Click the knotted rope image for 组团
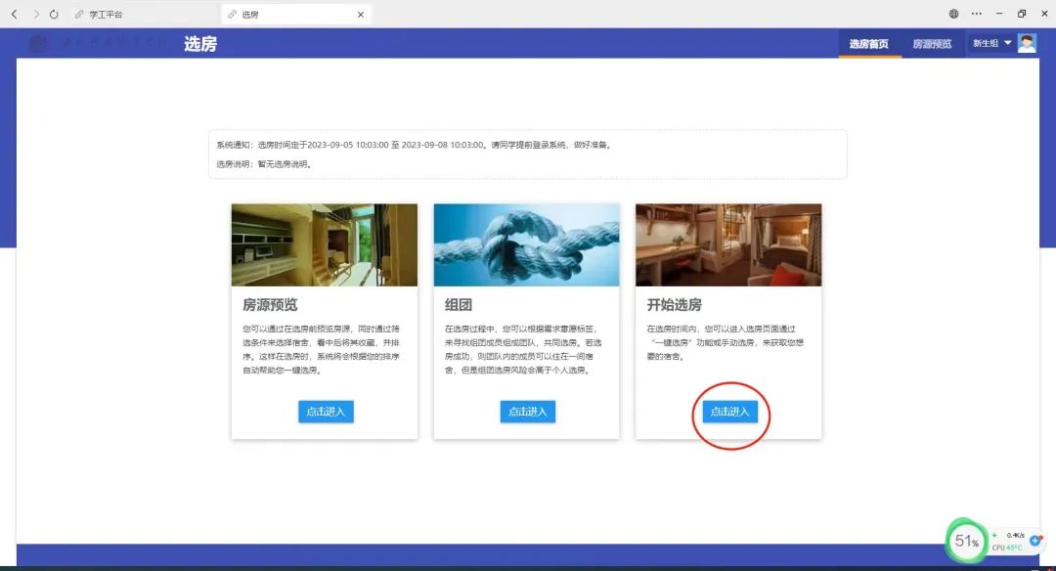Viewport: 1056px width, 571px height. coord(526,245)
